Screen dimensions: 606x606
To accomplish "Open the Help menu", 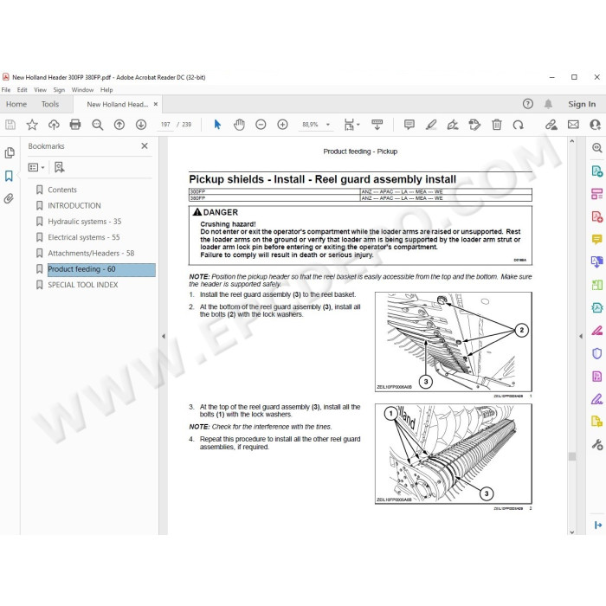I will coord(106,90).
